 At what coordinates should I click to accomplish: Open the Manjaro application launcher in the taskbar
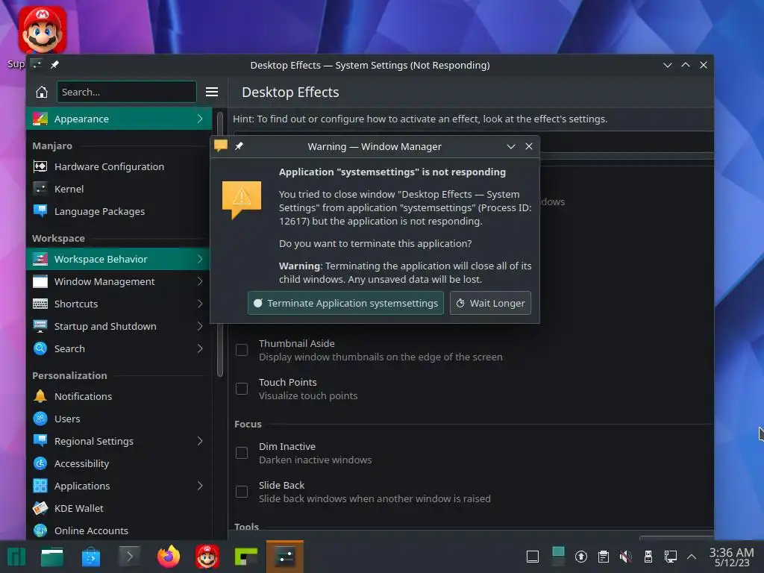pos(15,557)
